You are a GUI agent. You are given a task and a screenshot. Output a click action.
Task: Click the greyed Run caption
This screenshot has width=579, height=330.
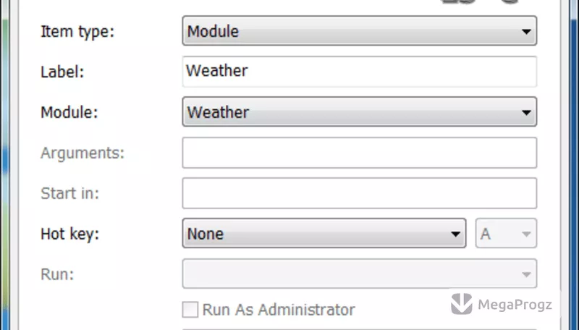point(57,274)
